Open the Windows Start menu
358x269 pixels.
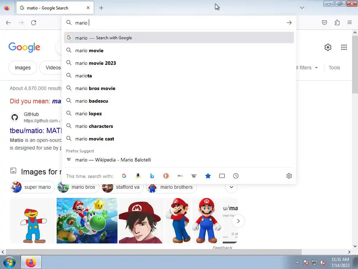coord(9,262)
